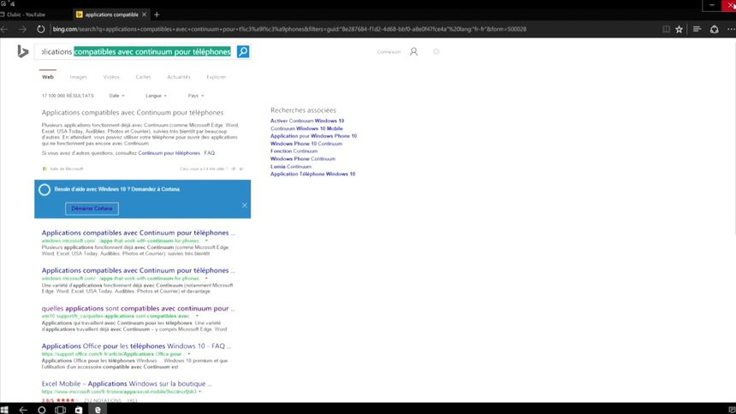736x414 pixels.
Task: Open Bing settings gear icon
Action: coord(436,51)
